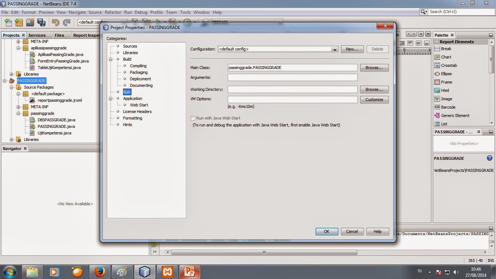This screenshot has height=279, width=496.
Task: Select reportpassinggrade.jrxml in the Projects tree
Action: (x=60, y=100)
